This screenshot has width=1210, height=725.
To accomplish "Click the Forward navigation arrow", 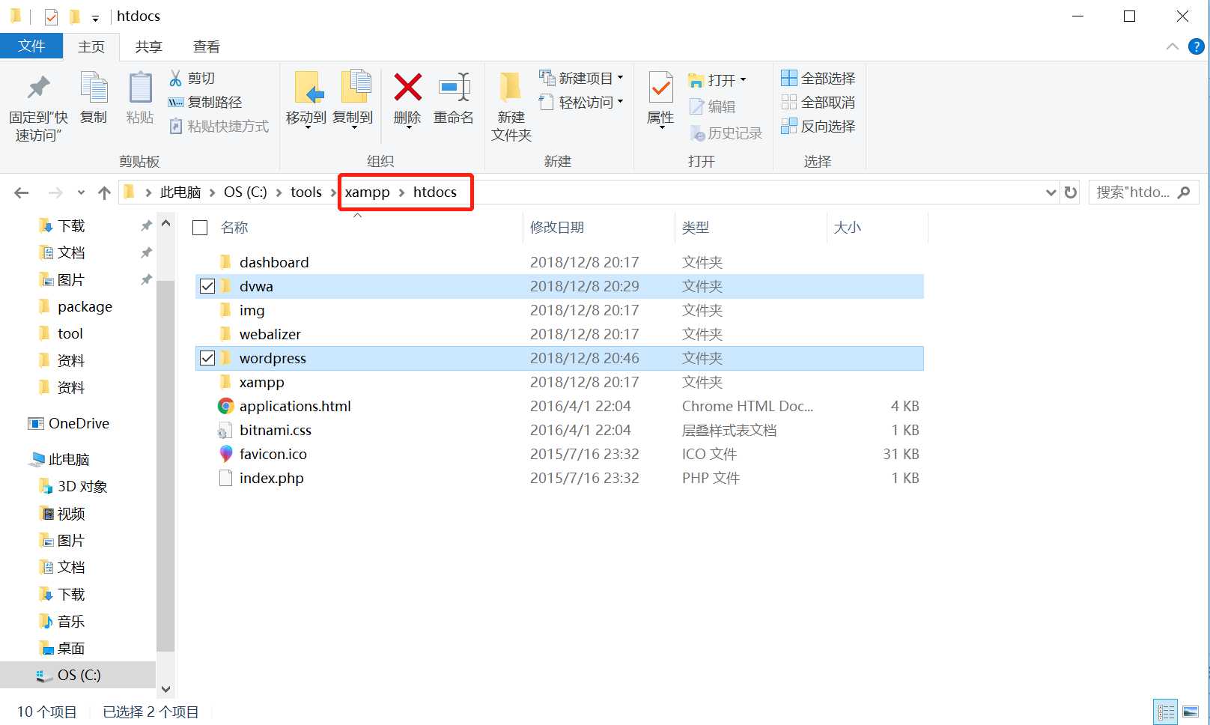I will coord(55,192).
